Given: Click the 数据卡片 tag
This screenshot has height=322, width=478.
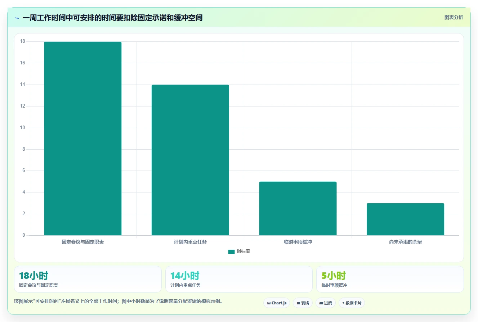Looking at the screenshot, I should coord(352,303).
